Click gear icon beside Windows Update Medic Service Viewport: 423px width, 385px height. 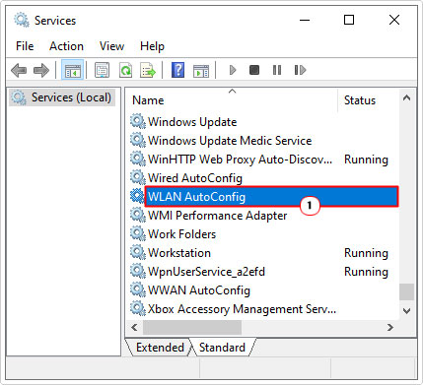tap(137, 141)
